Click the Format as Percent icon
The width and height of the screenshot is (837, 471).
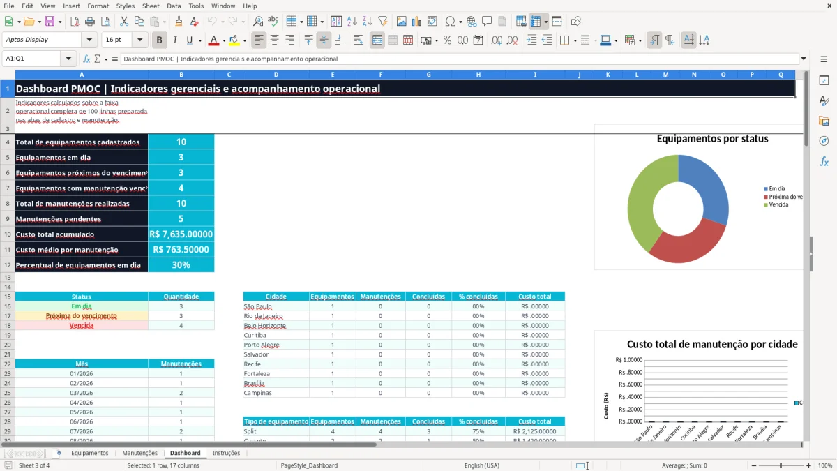tap(447, 40)
